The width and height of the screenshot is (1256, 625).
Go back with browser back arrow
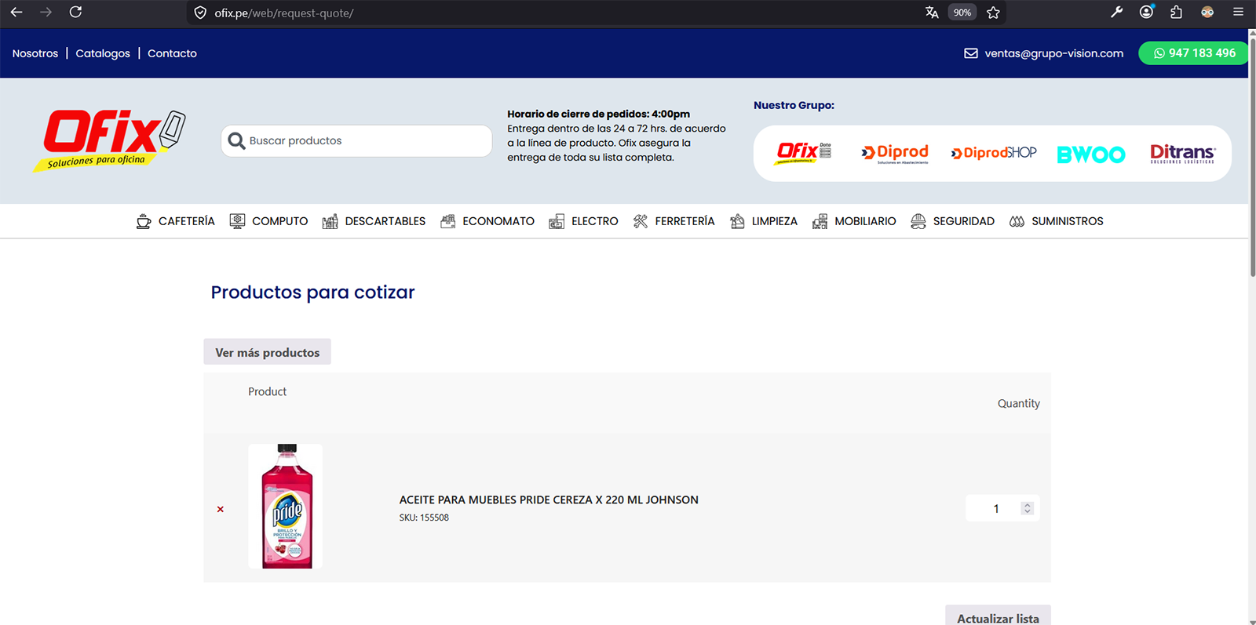coord(16,12)
